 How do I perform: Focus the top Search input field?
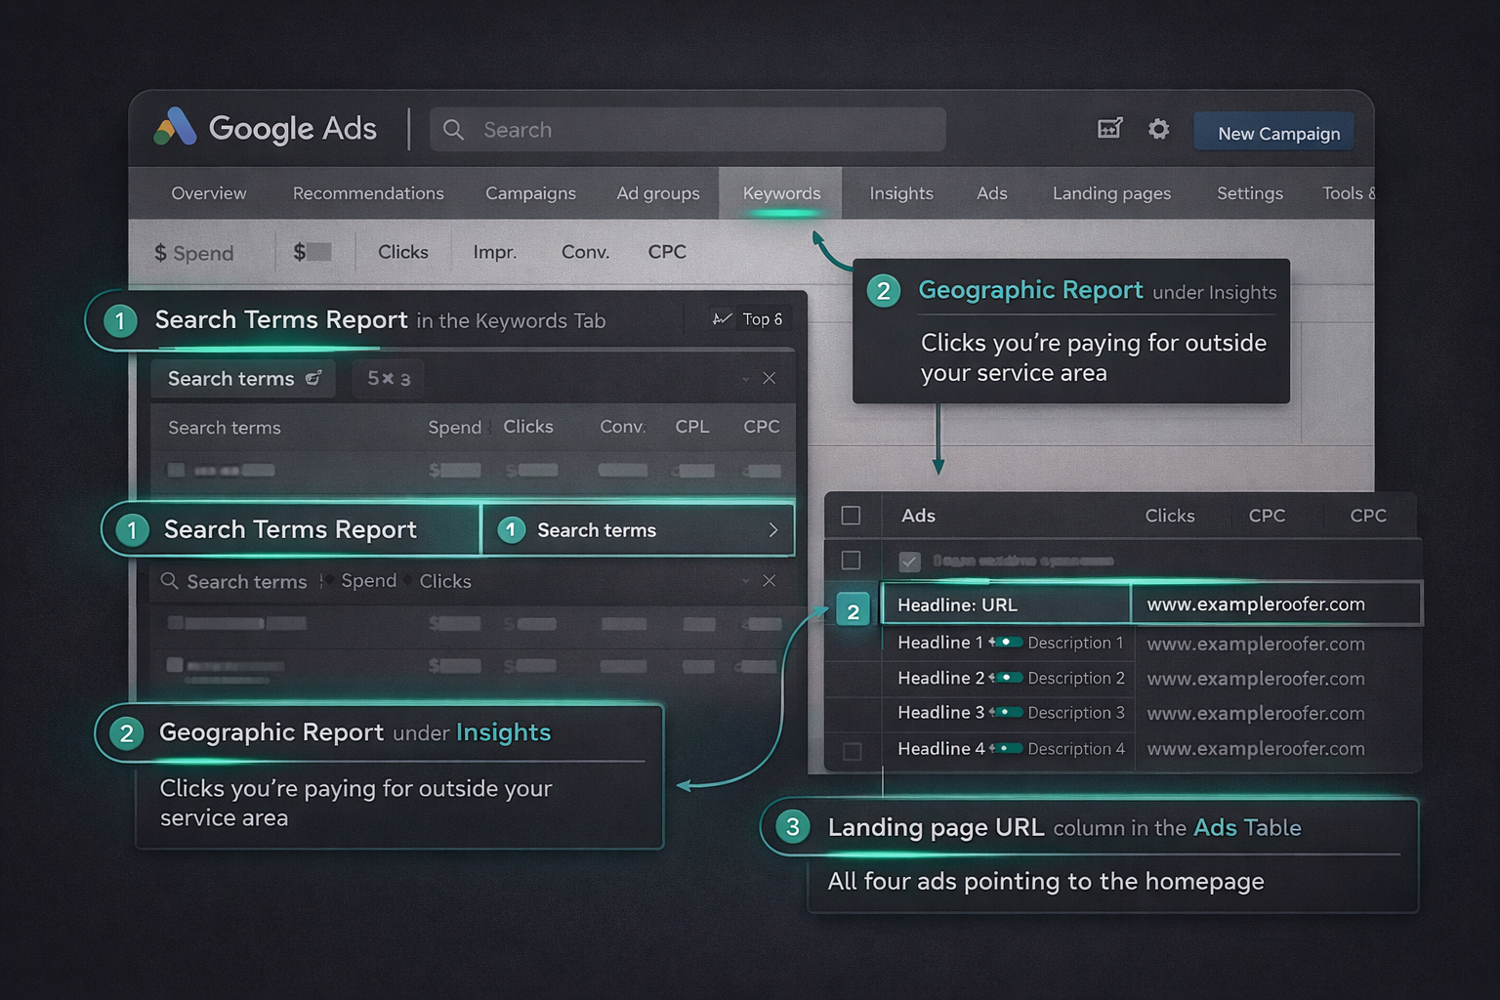(687, 130)
